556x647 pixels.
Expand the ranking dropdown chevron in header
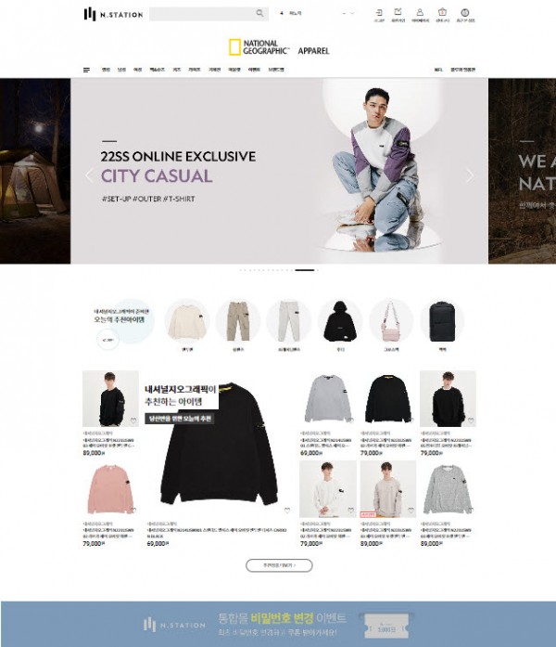(x=352, y=13)
